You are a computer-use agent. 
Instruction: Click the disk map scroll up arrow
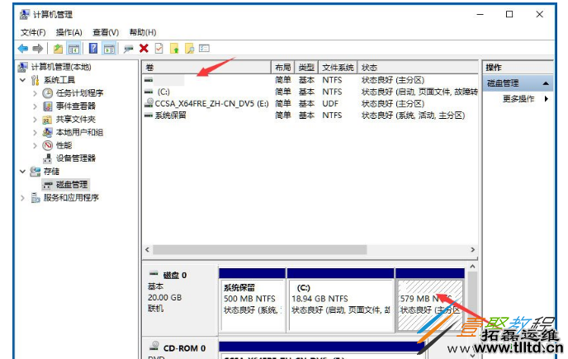(x=472, y=267)
